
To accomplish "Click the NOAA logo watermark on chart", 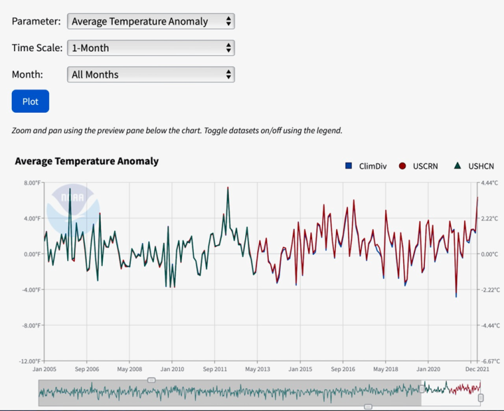I will click(73, 207).
